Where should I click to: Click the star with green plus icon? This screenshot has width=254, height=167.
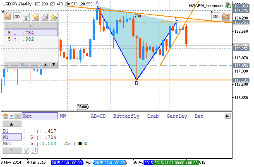[53, 17]
